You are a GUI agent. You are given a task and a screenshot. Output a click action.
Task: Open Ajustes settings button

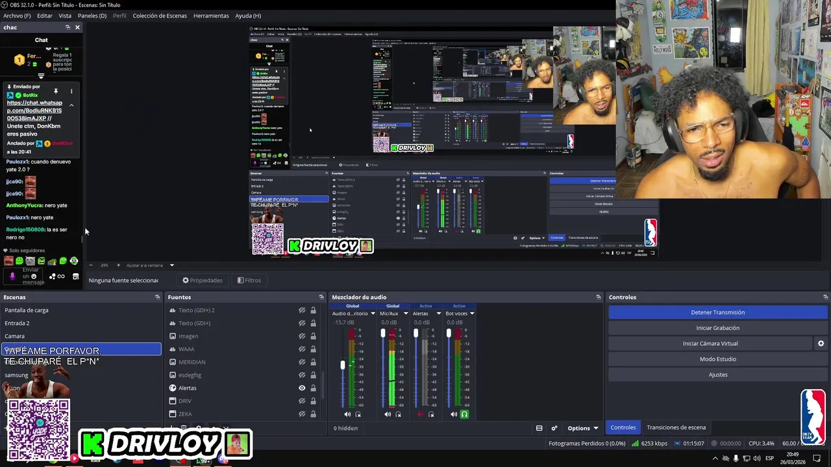tap(717, 375)
